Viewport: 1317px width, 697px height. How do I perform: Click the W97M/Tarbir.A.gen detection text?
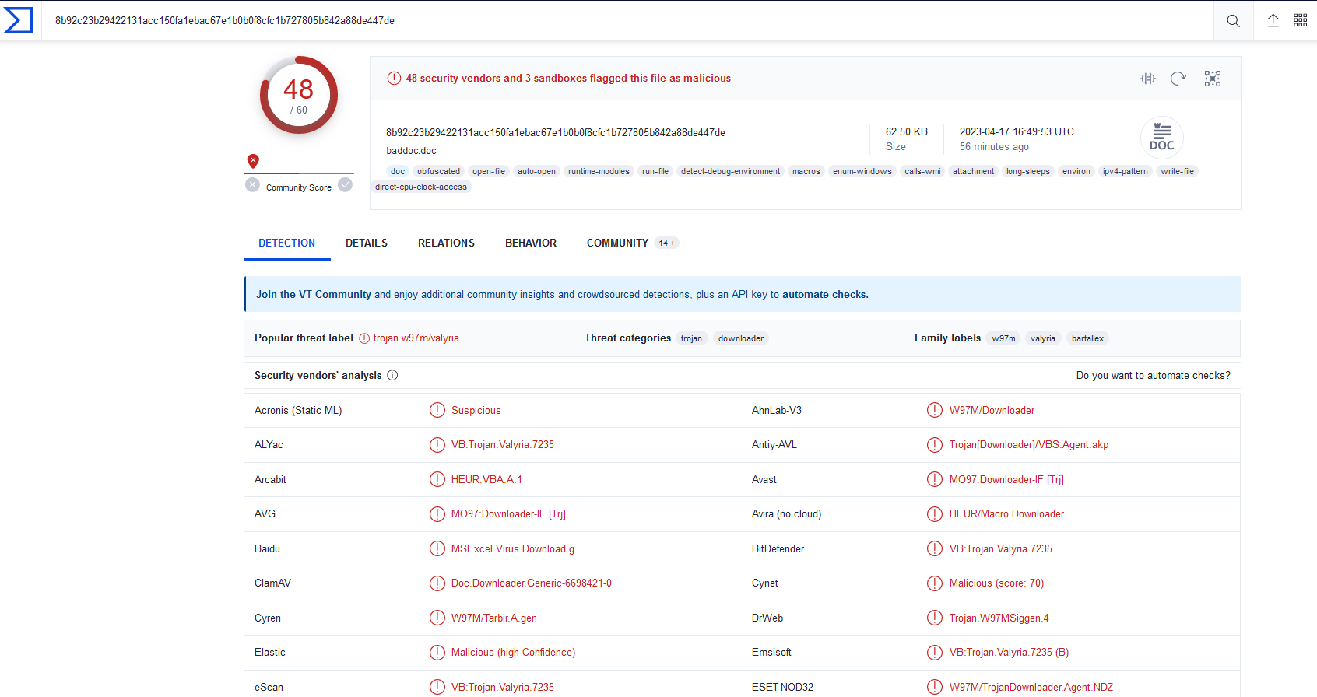(494, 618)
